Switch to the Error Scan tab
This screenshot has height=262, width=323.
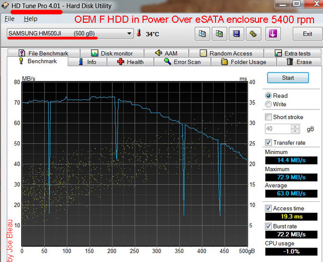pyautogui.click(x=182, y=62)
